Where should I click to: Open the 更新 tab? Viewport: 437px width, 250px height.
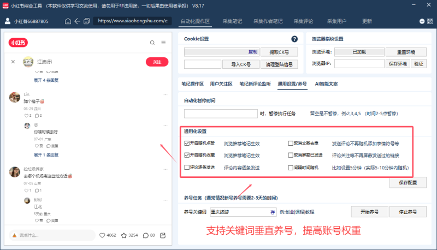[367, 21]
